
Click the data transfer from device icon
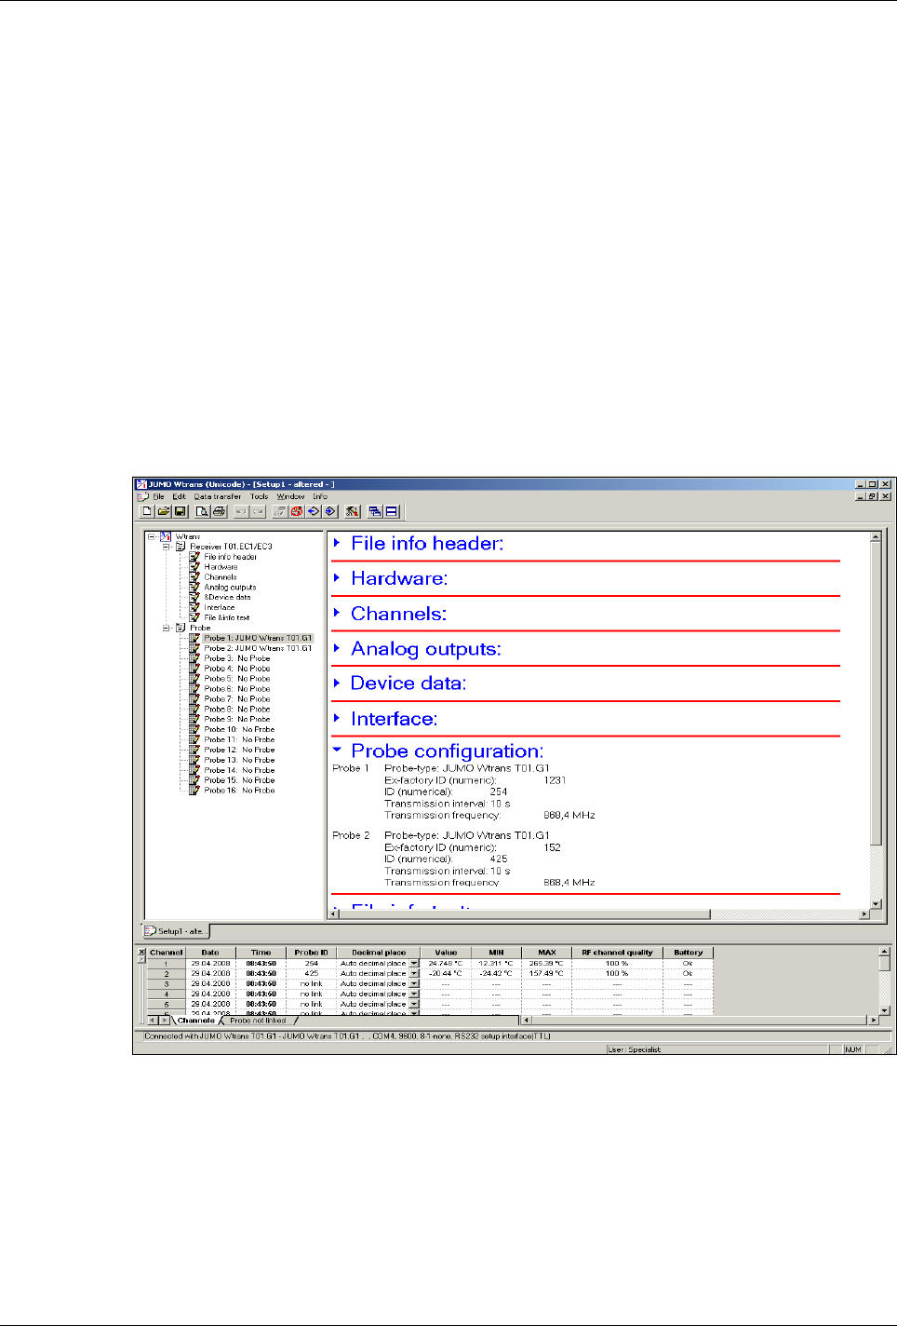(x=330, y=511)
